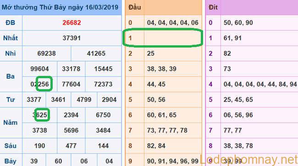Click the Ba prize number 77604
This screenshot has width=298, height=166.
coord(71,84)
